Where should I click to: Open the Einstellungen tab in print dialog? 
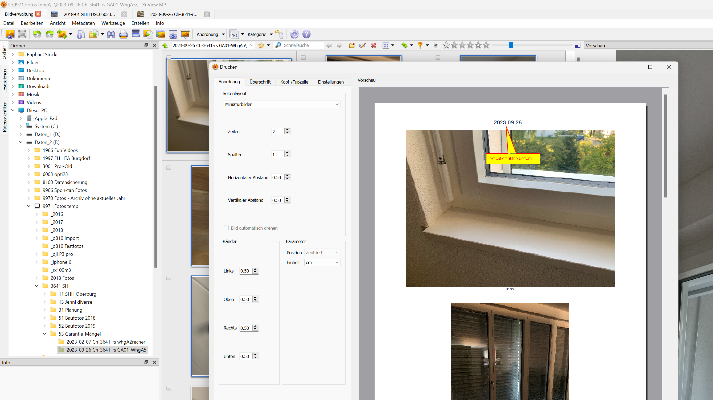pos(330,82)
